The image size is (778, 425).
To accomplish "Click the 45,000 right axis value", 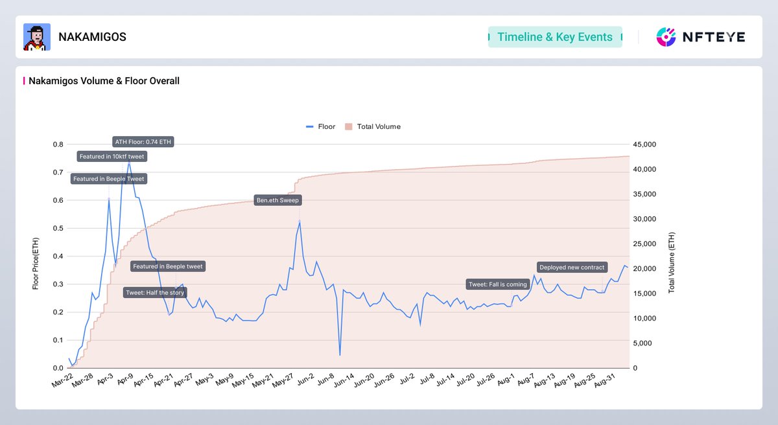I will pos(645,144).
